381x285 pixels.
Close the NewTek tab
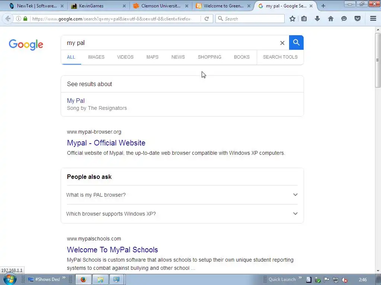click(x=62, y=6)
